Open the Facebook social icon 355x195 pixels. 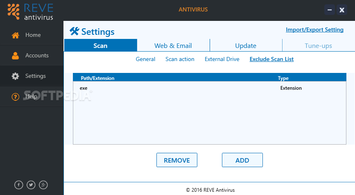18,185
